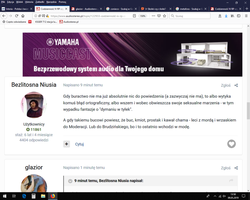Open the 150% zoom level indicator
The height and width of the screenshot is (200, 250).
coord(142,16)
